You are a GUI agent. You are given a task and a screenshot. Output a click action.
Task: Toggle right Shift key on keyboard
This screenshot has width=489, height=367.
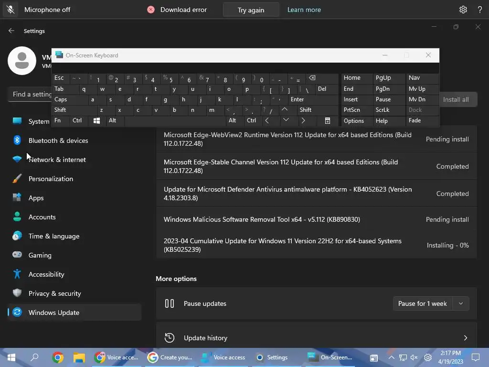coord(318,110)
